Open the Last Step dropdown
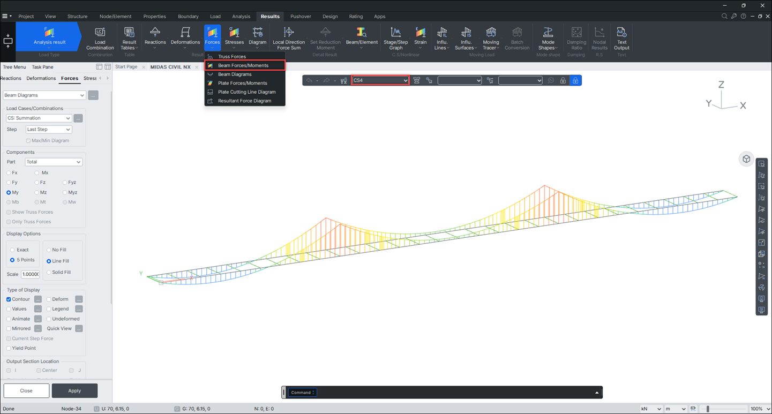Viewport: 772px width, 414px height. (49, 130)
